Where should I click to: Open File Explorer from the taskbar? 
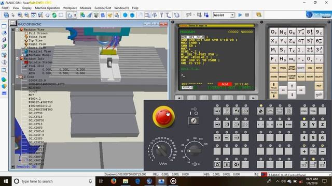tap(126, 181)
